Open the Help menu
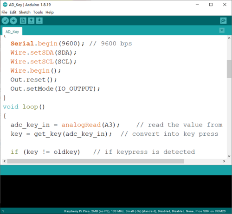This screenshot has width=232, height=214. (x=50, y=12)
